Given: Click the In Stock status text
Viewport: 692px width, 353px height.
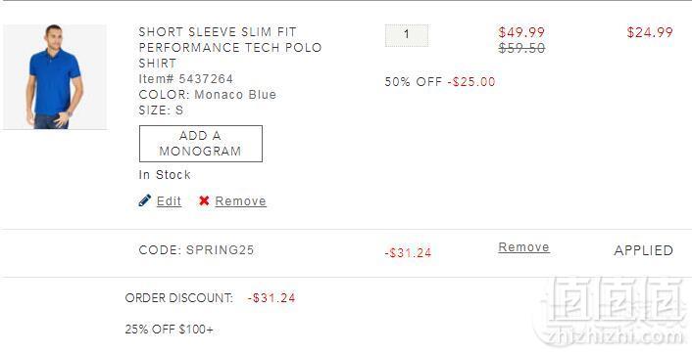Looking at the screenshot, I should tap(165, 175).
